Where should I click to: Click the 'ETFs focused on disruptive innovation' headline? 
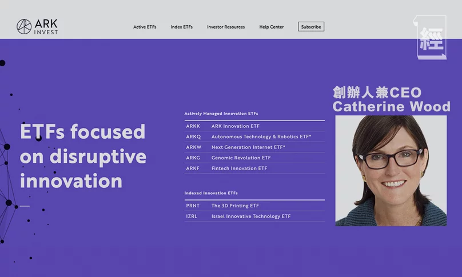(x=83, y=156)
